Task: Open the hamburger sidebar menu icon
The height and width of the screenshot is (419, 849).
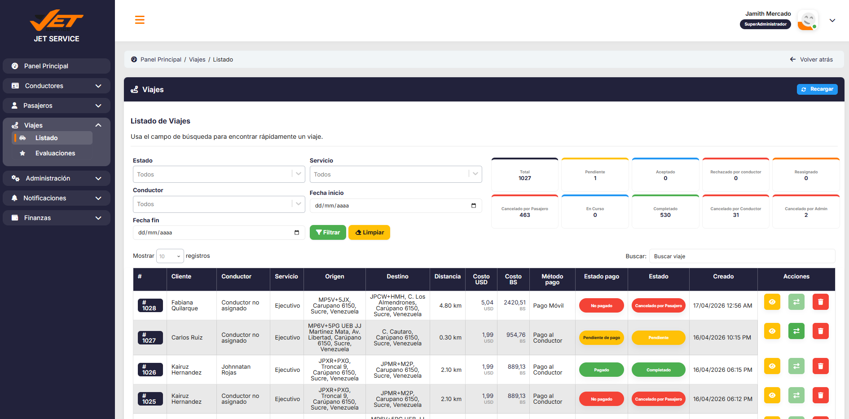Action: (x=140, y=20)
